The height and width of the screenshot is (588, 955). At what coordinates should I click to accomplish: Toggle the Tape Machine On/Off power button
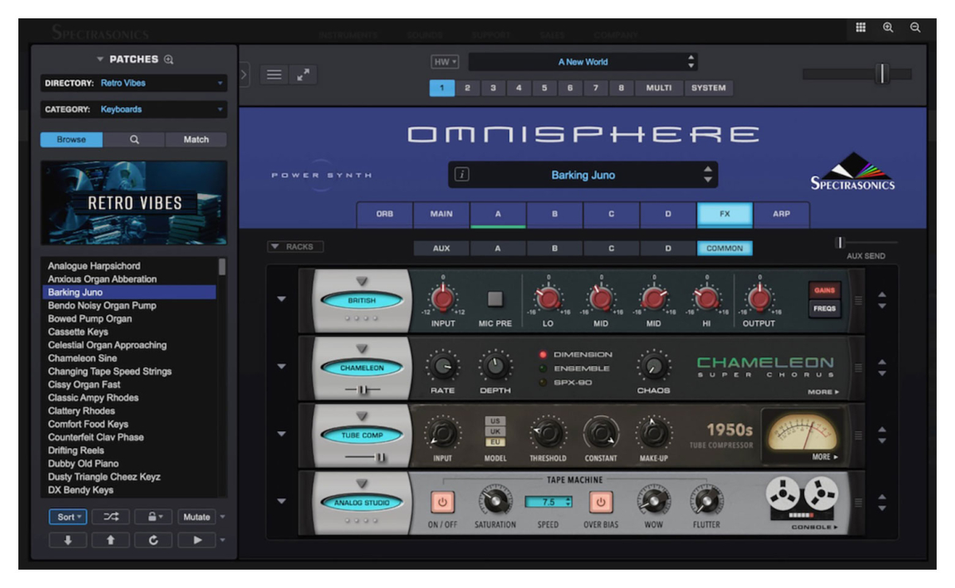(442, 502)
